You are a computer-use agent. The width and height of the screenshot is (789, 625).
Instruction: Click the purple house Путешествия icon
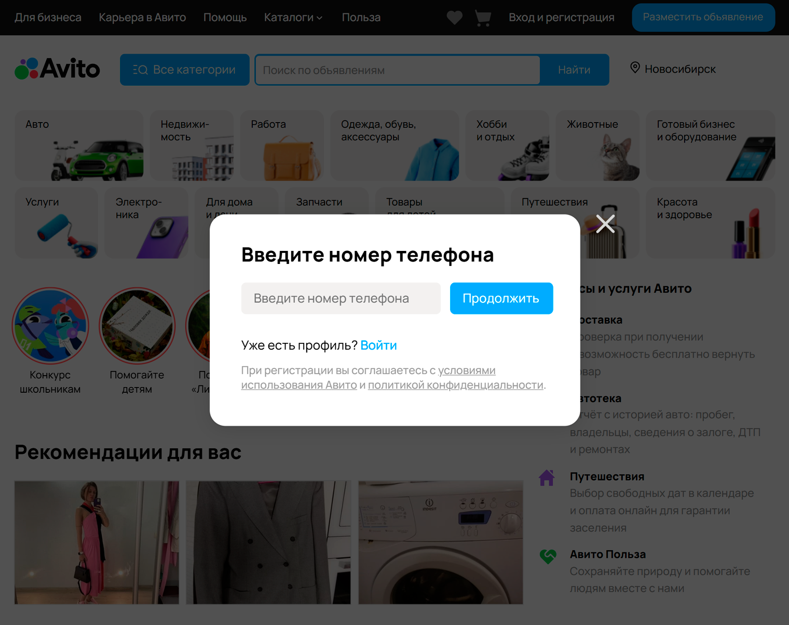547,477
